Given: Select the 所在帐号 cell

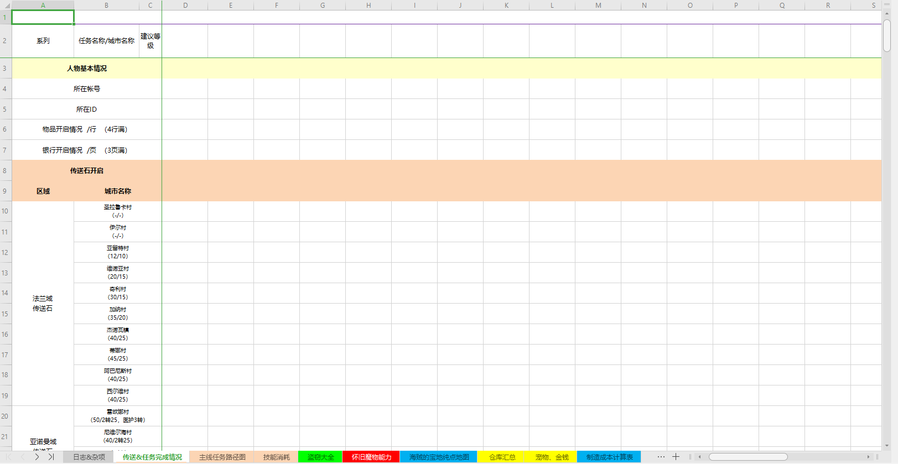Looking at the screenshot, I should [87, 88].
